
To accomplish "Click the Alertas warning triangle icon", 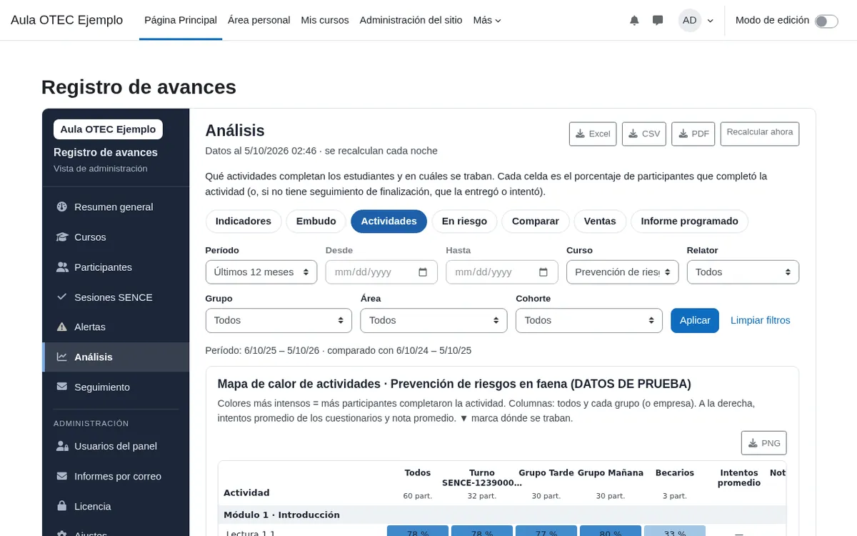I will 61,327.
